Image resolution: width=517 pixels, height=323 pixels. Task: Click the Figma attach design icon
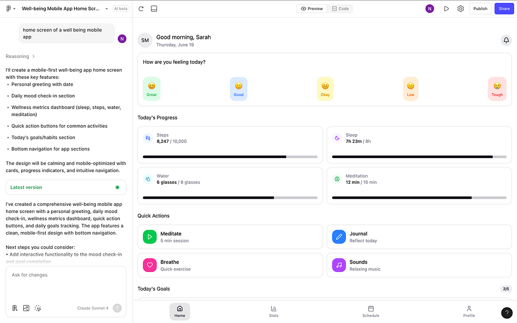tap(15, 308)
